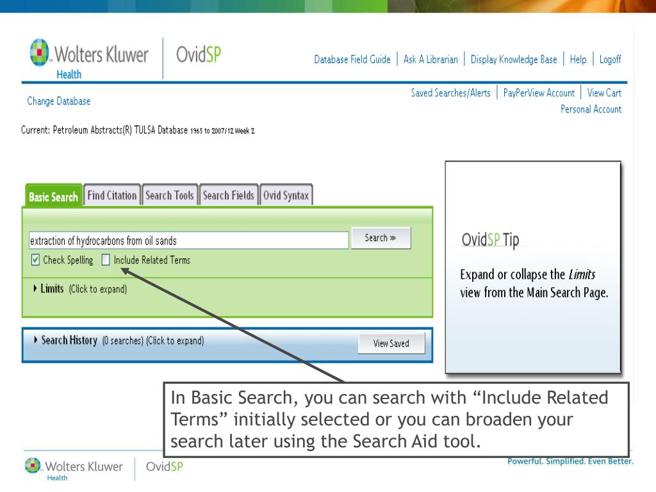The image size is (656, 492).
Task: Click the current database name text
Action: 138,130
